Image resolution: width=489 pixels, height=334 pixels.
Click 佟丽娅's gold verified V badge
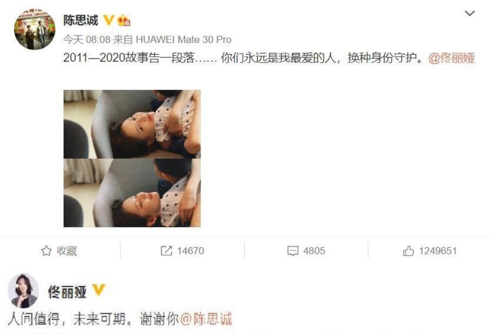pyautogui.click(x=98, y=290)
